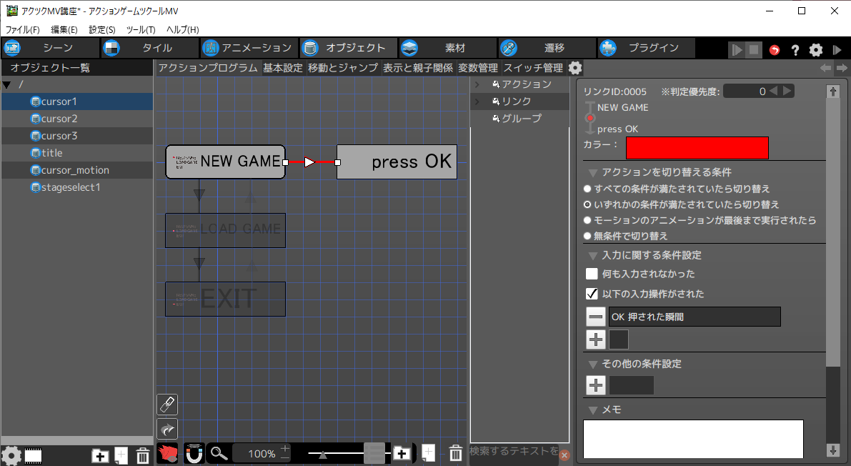851x466 pixels.
Task: Click the red undo arrow icon
Action: (x=775, y=50)
